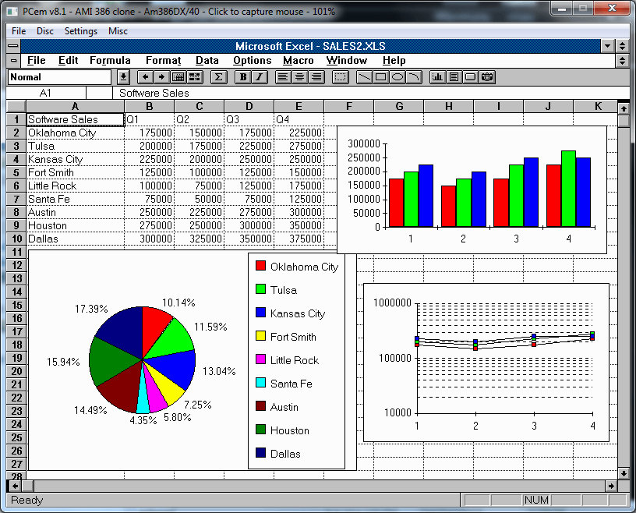
Task: Click the yellow Fort Smith legend swatch
Action: click(260, 336)
